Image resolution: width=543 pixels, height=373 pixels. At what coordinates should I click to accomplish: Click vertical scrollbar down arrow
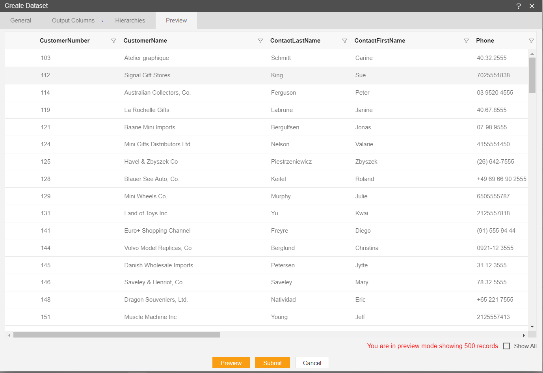tap(532, 326)
